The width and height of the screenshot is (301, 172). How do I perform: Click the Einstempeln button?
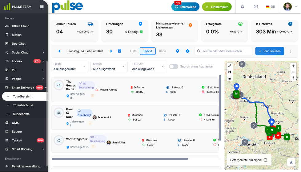tap(217, 7)
